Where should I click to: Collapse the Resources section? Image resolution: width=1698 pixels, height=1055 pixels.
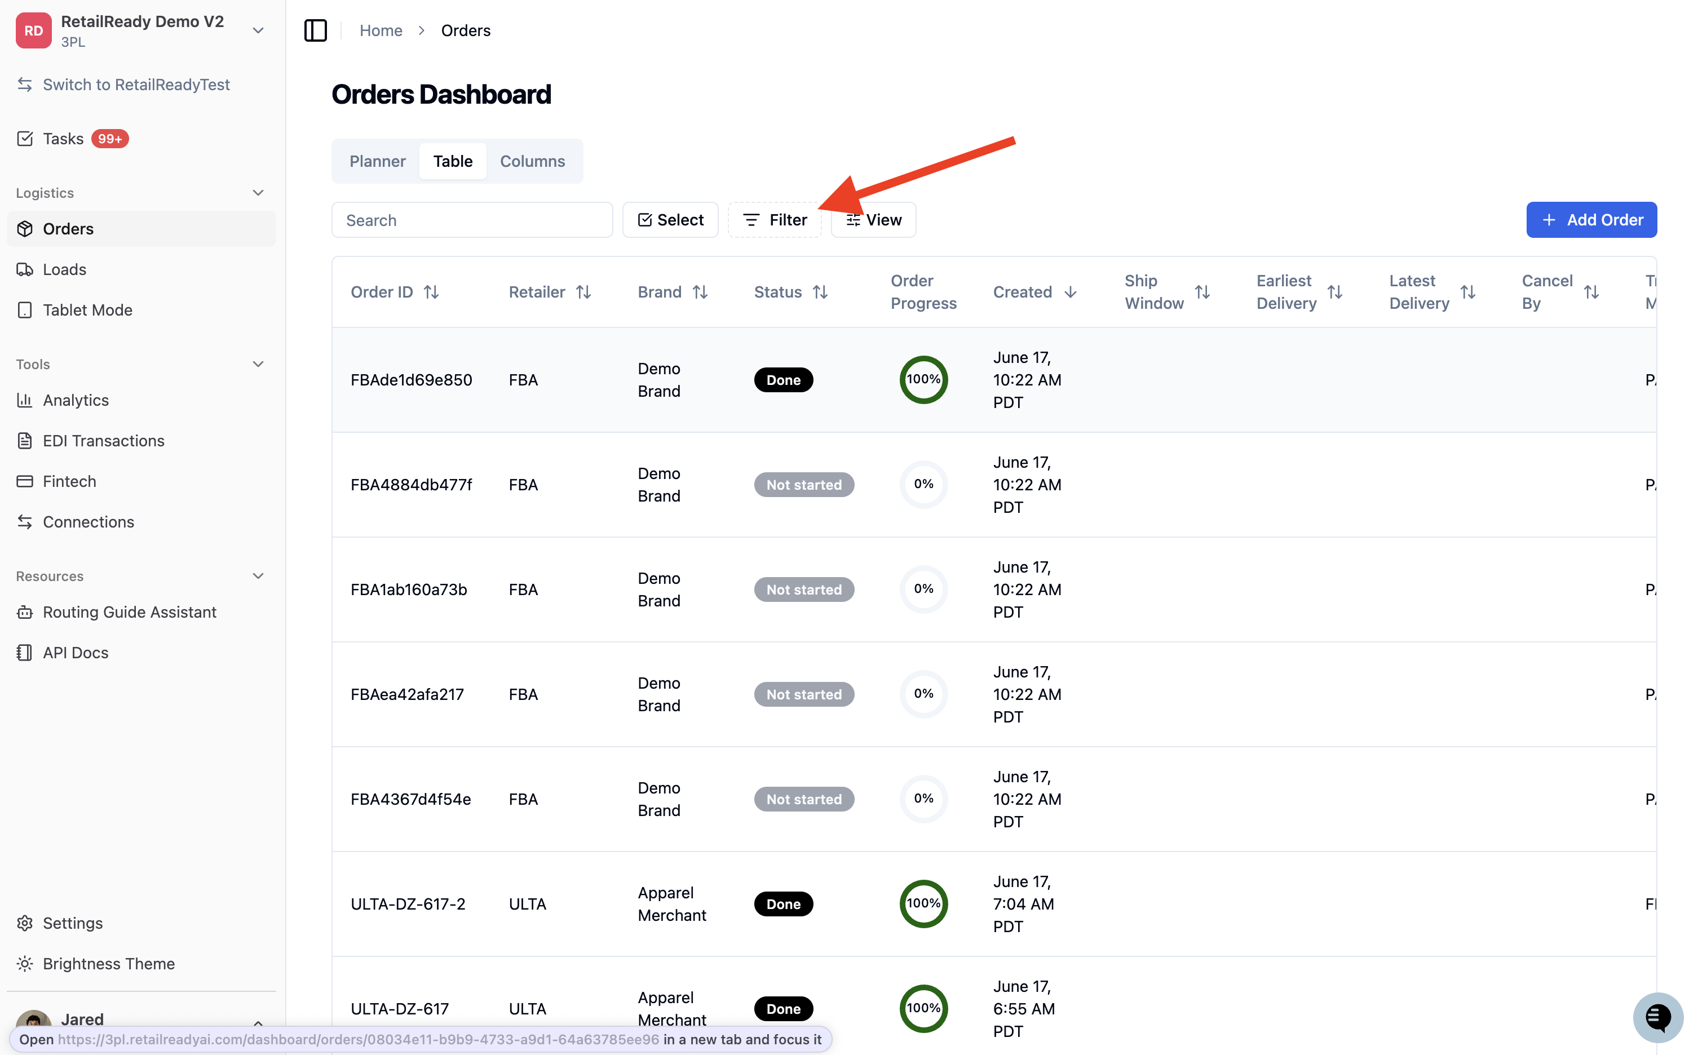pyautogui.click(x=258, y=577)
